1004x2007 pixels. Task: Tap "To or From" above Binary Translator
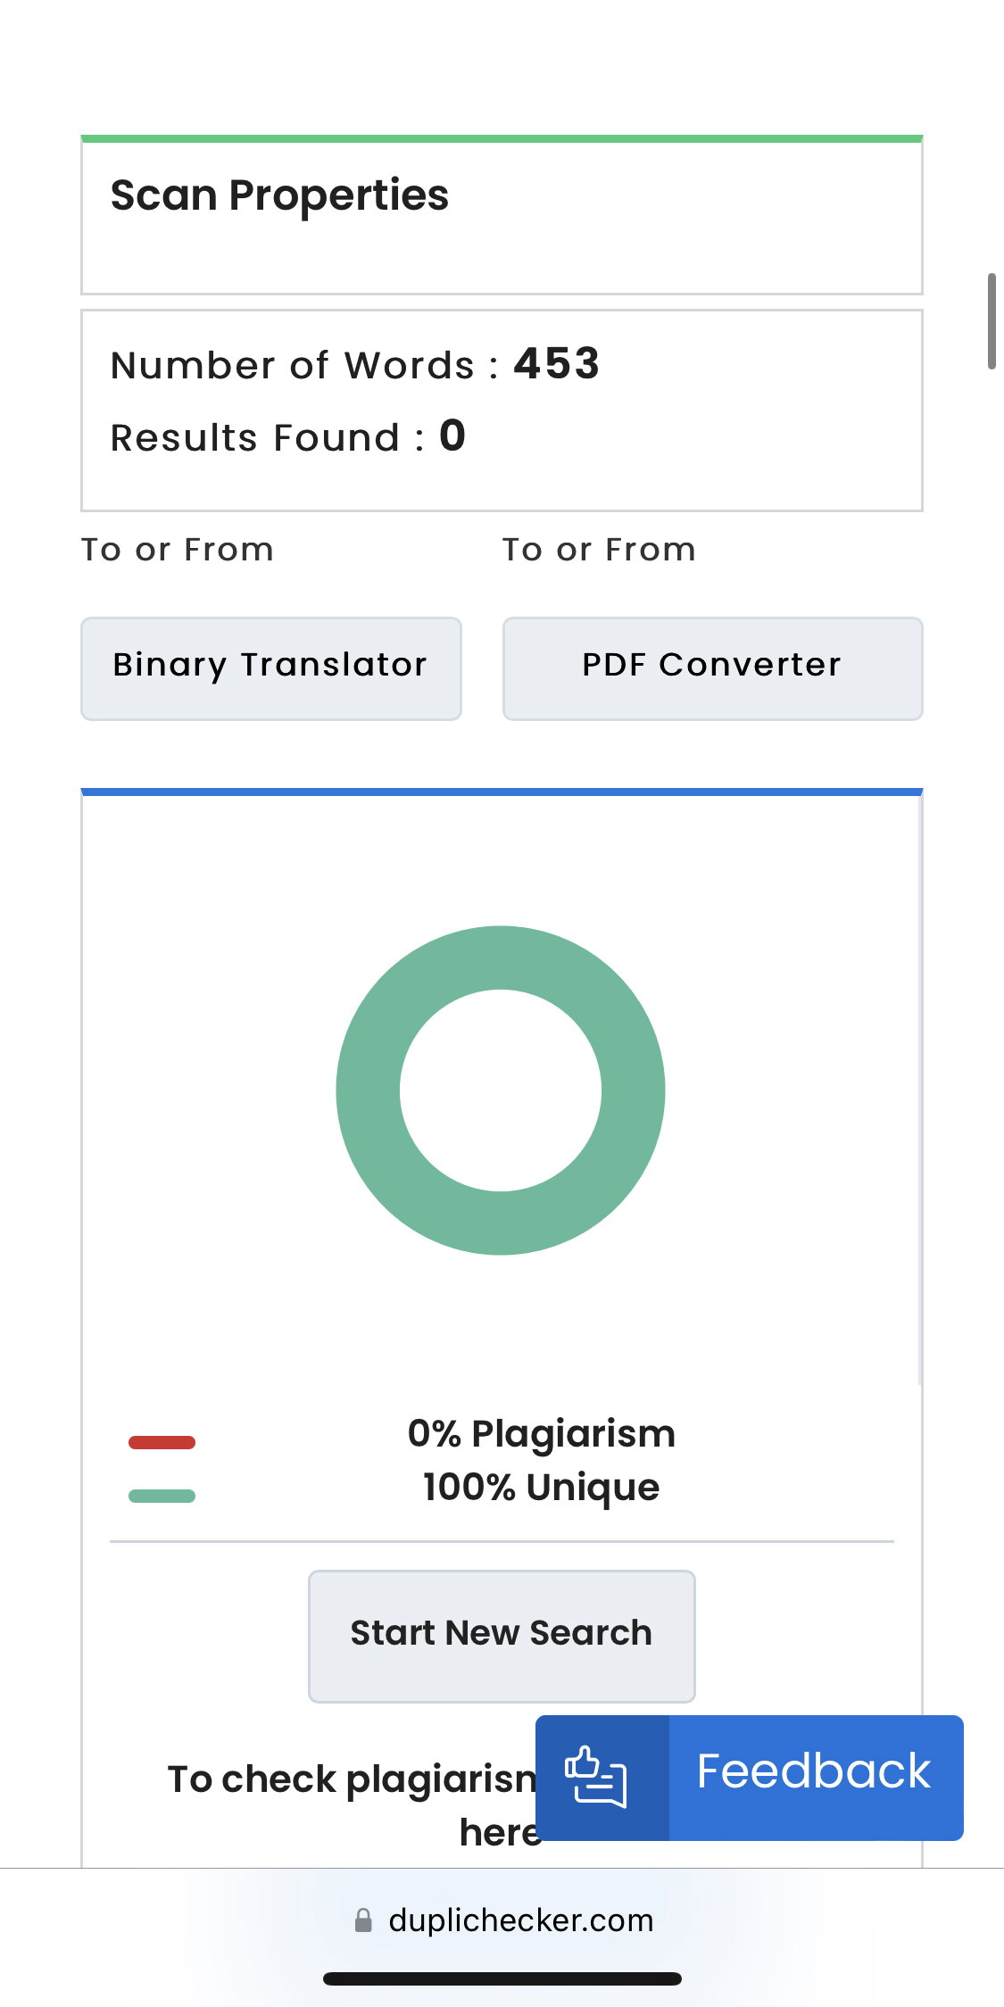pyautogui.click(x=178, y=550)
